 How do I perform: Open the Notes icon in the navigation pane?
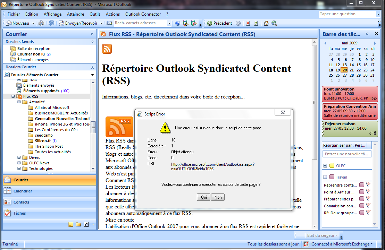point(71,224)
